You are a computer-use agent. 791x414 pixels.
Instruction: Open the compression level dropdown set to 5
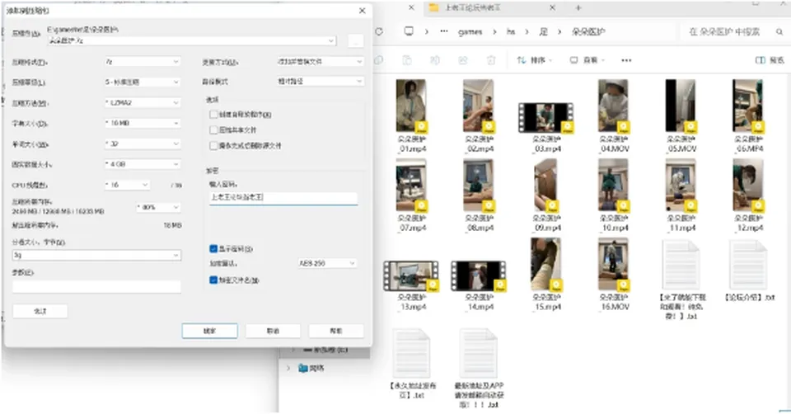[x=143, y=82]
